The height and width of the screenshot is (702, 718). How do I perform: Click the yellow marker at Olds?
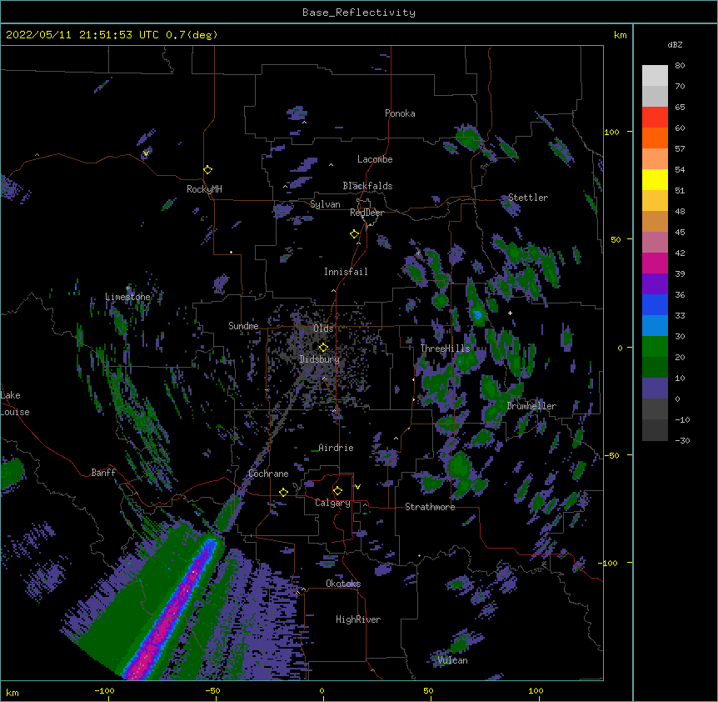click(323, 347)
